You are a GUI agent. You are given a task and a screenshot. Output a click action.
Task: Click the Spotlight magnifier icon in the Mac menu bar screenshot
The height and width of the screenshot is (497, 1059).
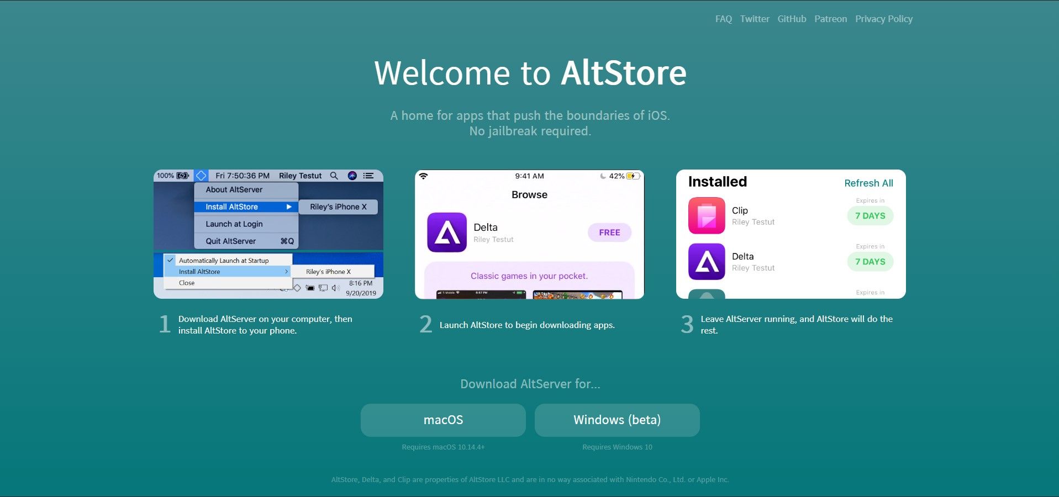click(x=334, y=176)
